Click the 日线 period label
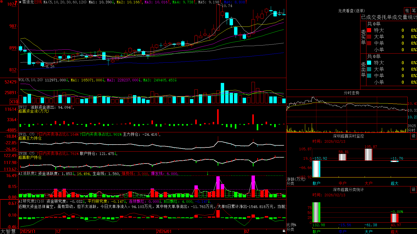Screen dimensions: 417x234 coord(38,2)
